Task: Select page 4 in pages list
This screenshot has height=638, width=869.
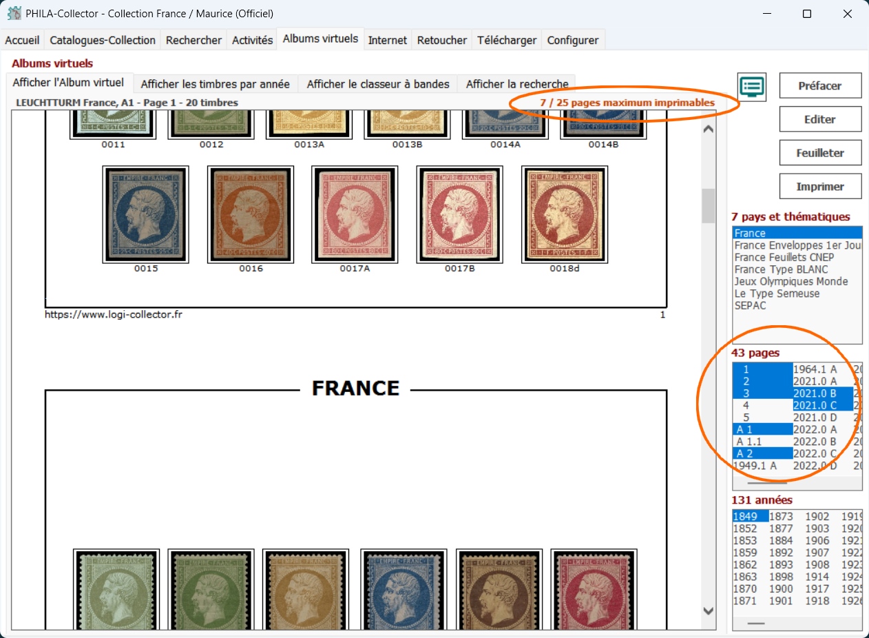Action: coord(763,405)
